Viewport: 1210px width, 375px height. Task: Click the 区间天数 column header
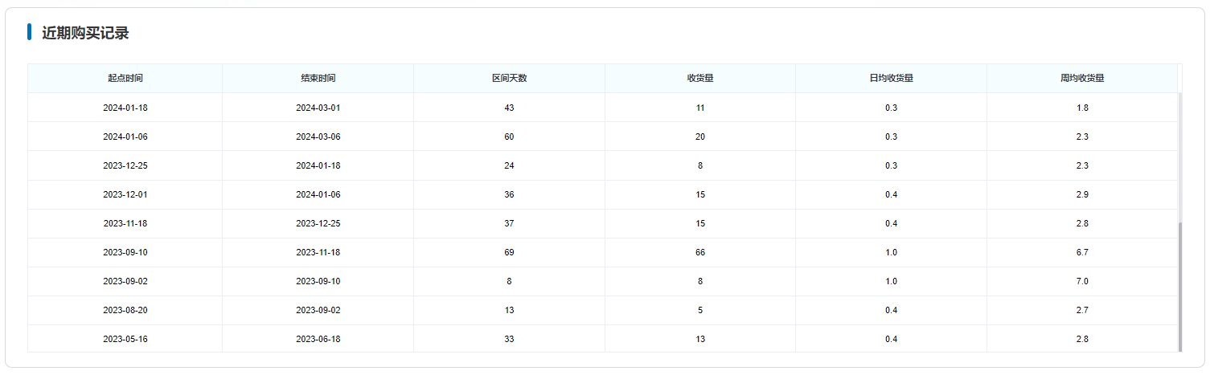click(510, 79)
